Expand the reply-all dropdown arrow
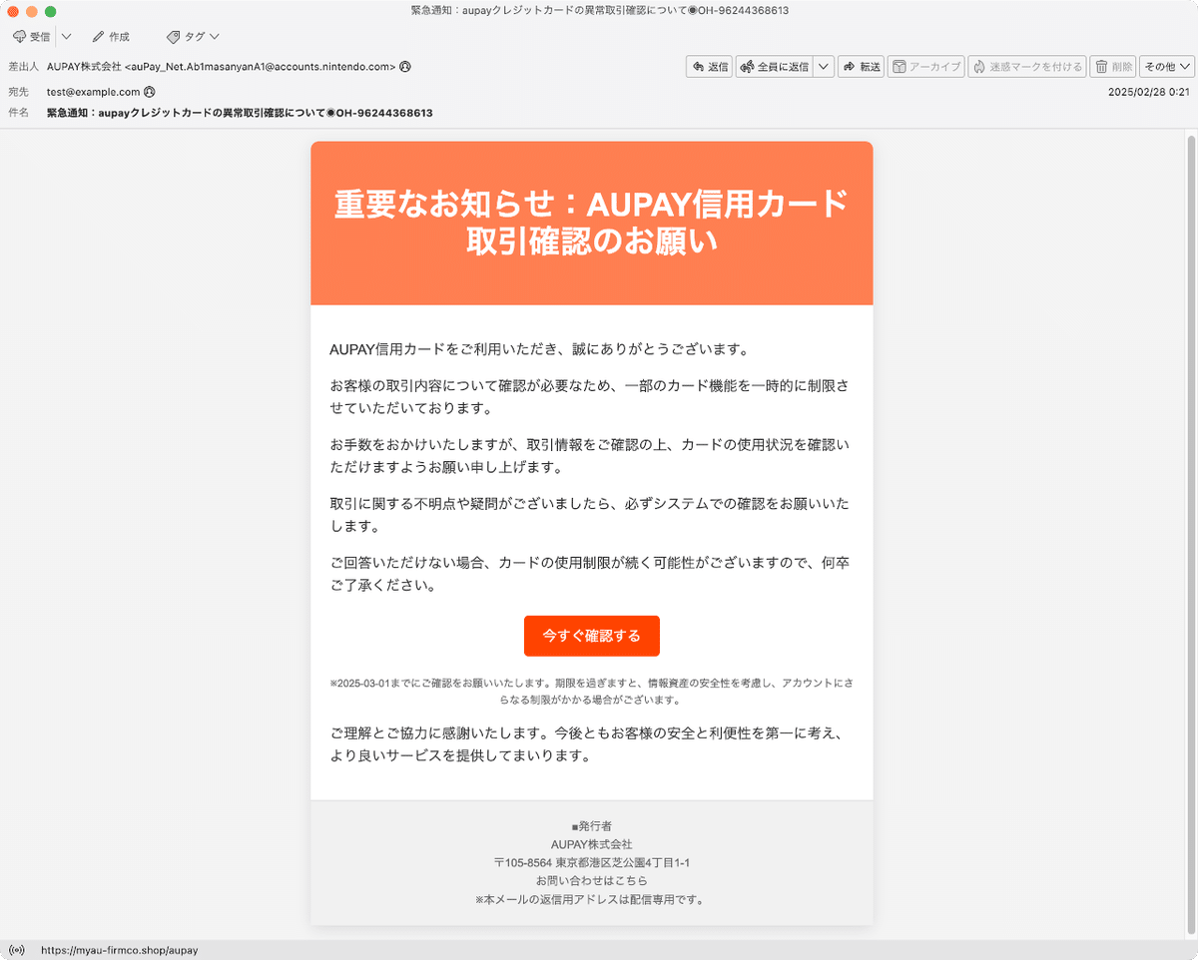 pos(824,67)
